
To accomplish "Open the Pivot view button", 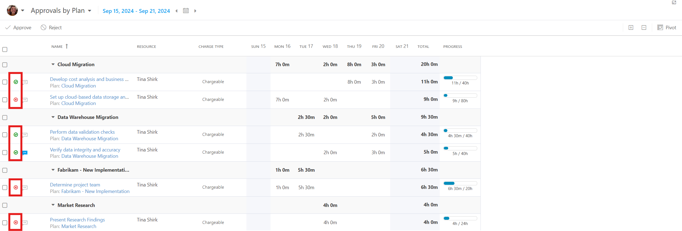I will click(x=667, y=28).
